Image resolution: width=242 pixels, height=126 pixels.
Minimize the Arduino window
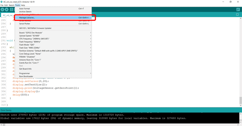click(223, 2)
